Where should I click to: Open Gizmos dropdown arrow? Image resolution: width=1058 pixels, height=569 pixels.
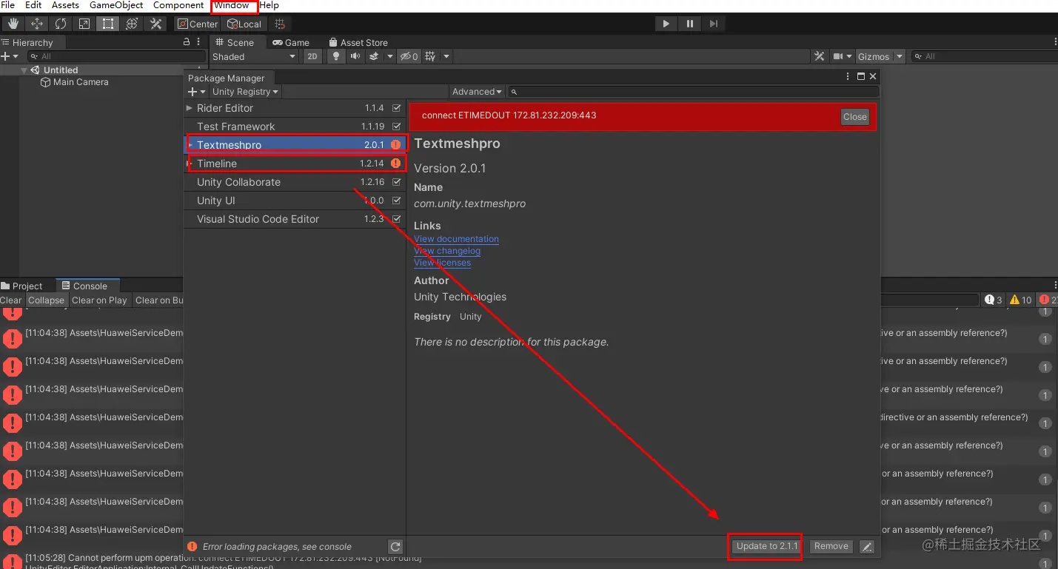(900, 56)
